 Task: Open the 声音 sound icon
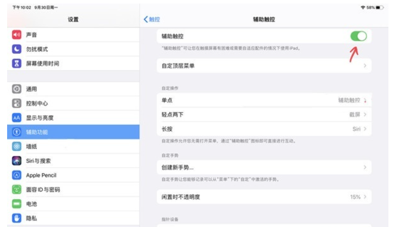coord(17,35)
